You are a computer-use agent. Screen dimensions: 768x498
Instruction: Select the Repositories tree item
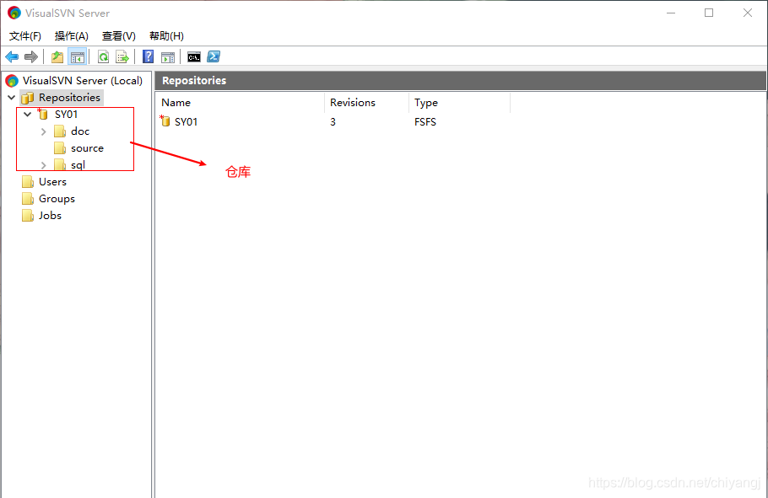[x=69, y=98]
